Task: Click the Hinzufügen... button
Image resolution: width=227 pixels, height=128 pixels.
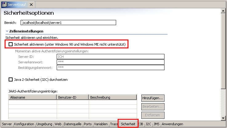Action: (x=153, y=98)
